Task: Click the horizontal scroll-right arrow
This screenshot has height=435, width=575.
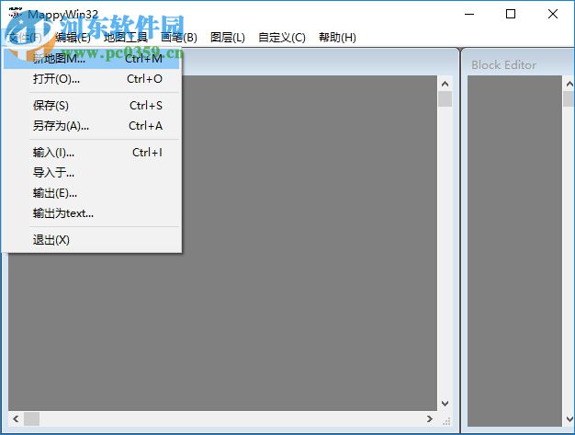Action: point(430,418)
